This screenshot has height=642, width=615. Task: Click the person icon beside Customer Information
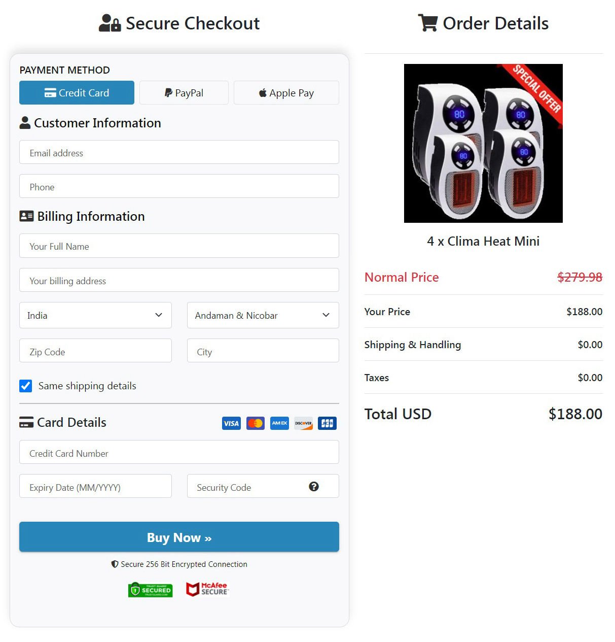click(x=25, y=122)
